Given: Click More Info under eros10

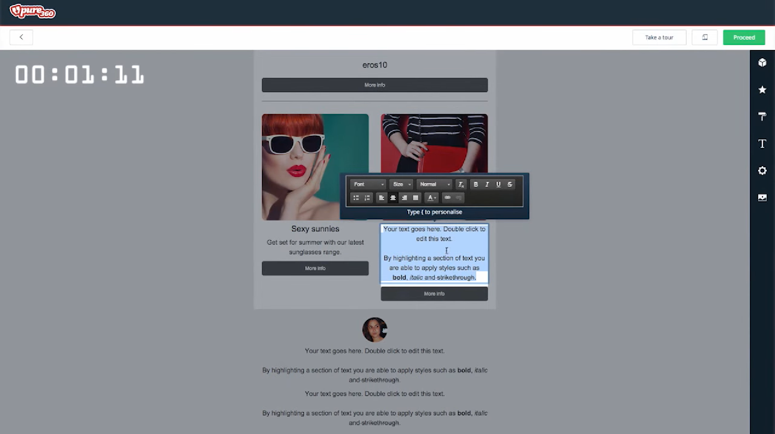Looking at the screenshot, I should pos(375,85).
